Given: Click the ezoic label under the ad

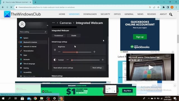Looking at the screenshot, I should pyautogui.click(x=124, y=52).
